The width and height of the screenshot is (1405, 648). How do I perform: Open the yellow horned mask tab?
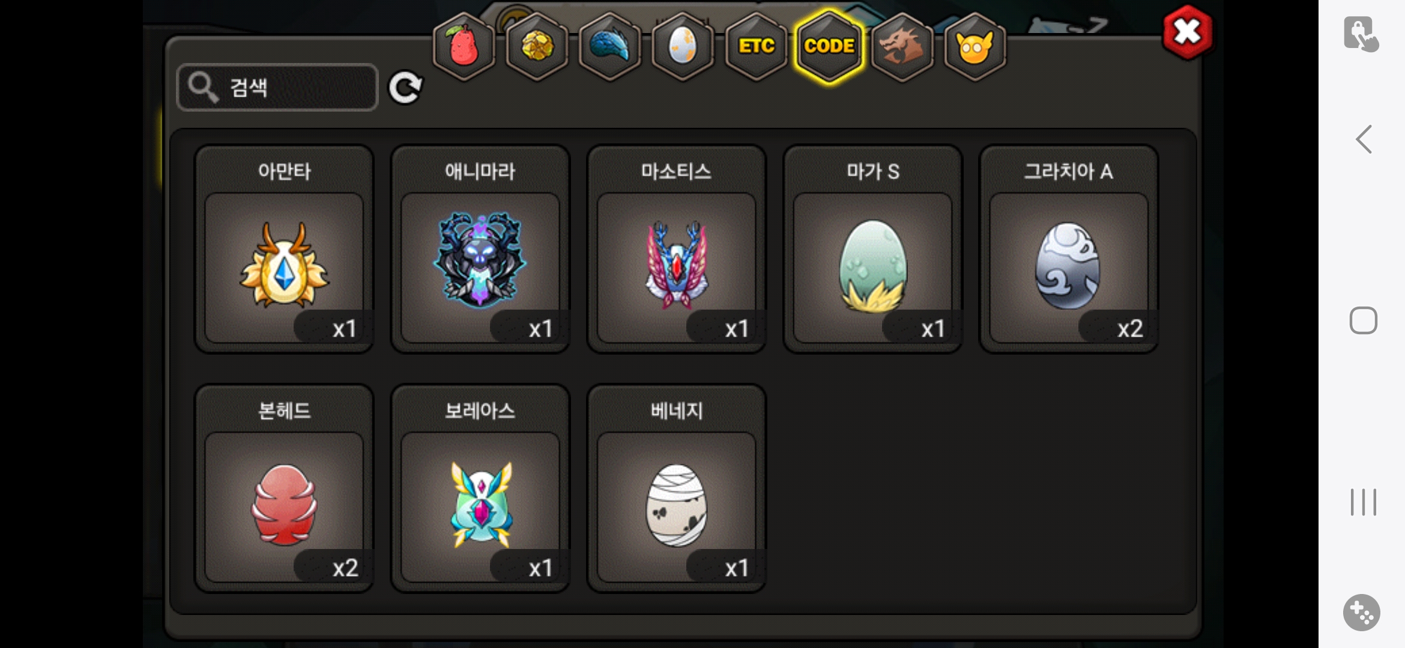click(975, 46)
